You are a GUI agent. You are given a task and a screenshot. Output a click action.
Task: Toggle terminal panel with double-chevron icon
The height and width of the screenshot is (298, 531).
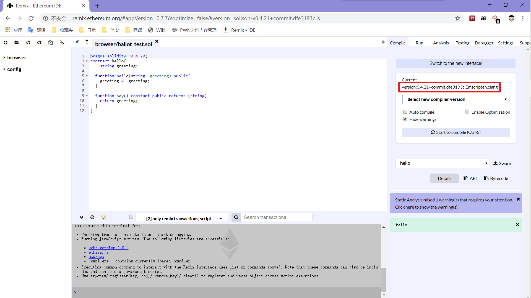82,217
